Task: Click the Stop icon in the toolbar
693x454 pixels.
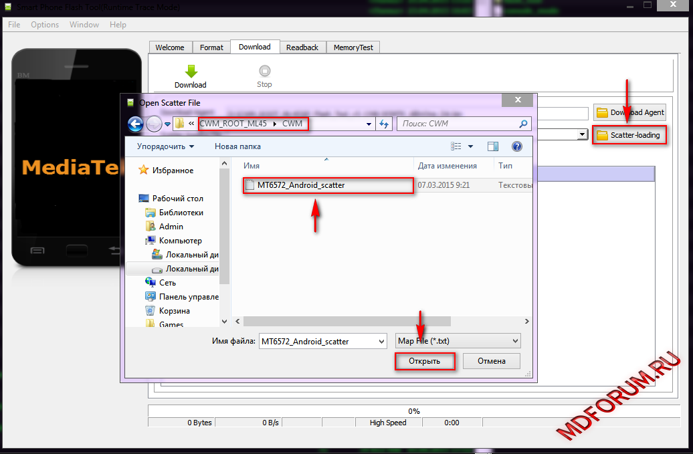Action: [264, 71]
